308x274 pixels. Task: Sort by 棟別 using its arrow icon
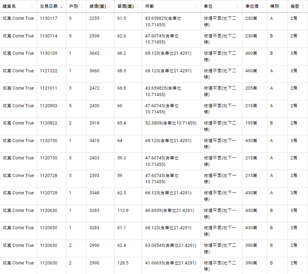click(x=283, y=6)
